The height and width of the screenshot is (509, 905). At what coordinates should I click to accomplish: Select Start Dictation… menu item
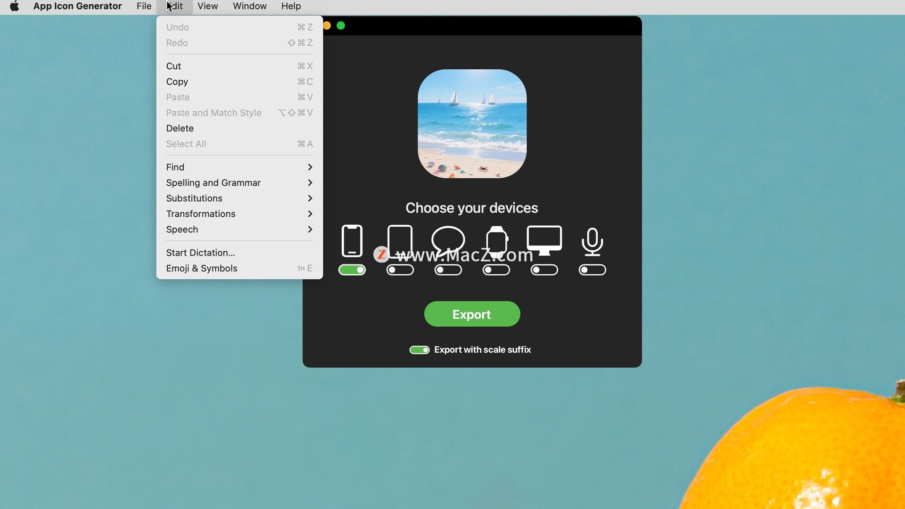[239, 253]
